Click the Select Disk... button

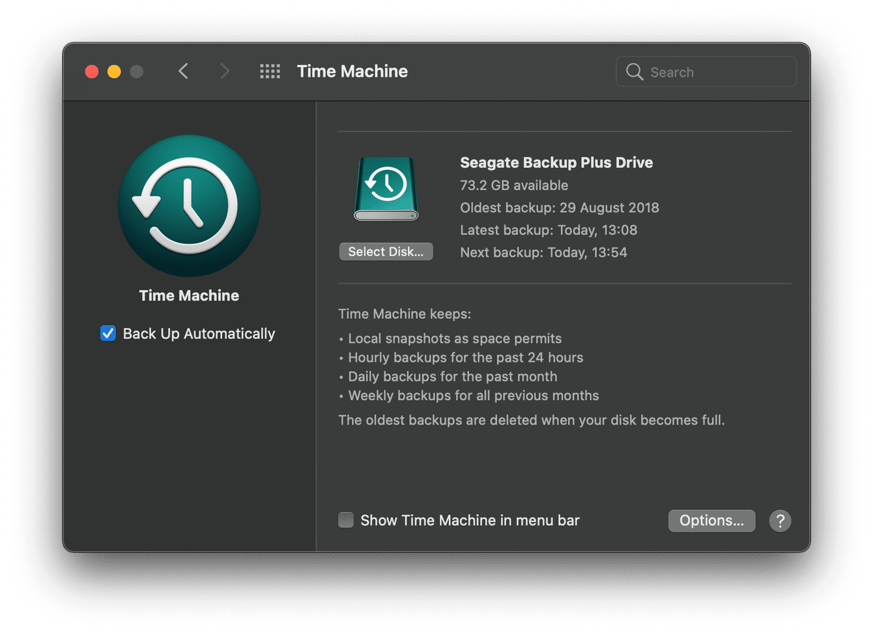click(386, 252)
